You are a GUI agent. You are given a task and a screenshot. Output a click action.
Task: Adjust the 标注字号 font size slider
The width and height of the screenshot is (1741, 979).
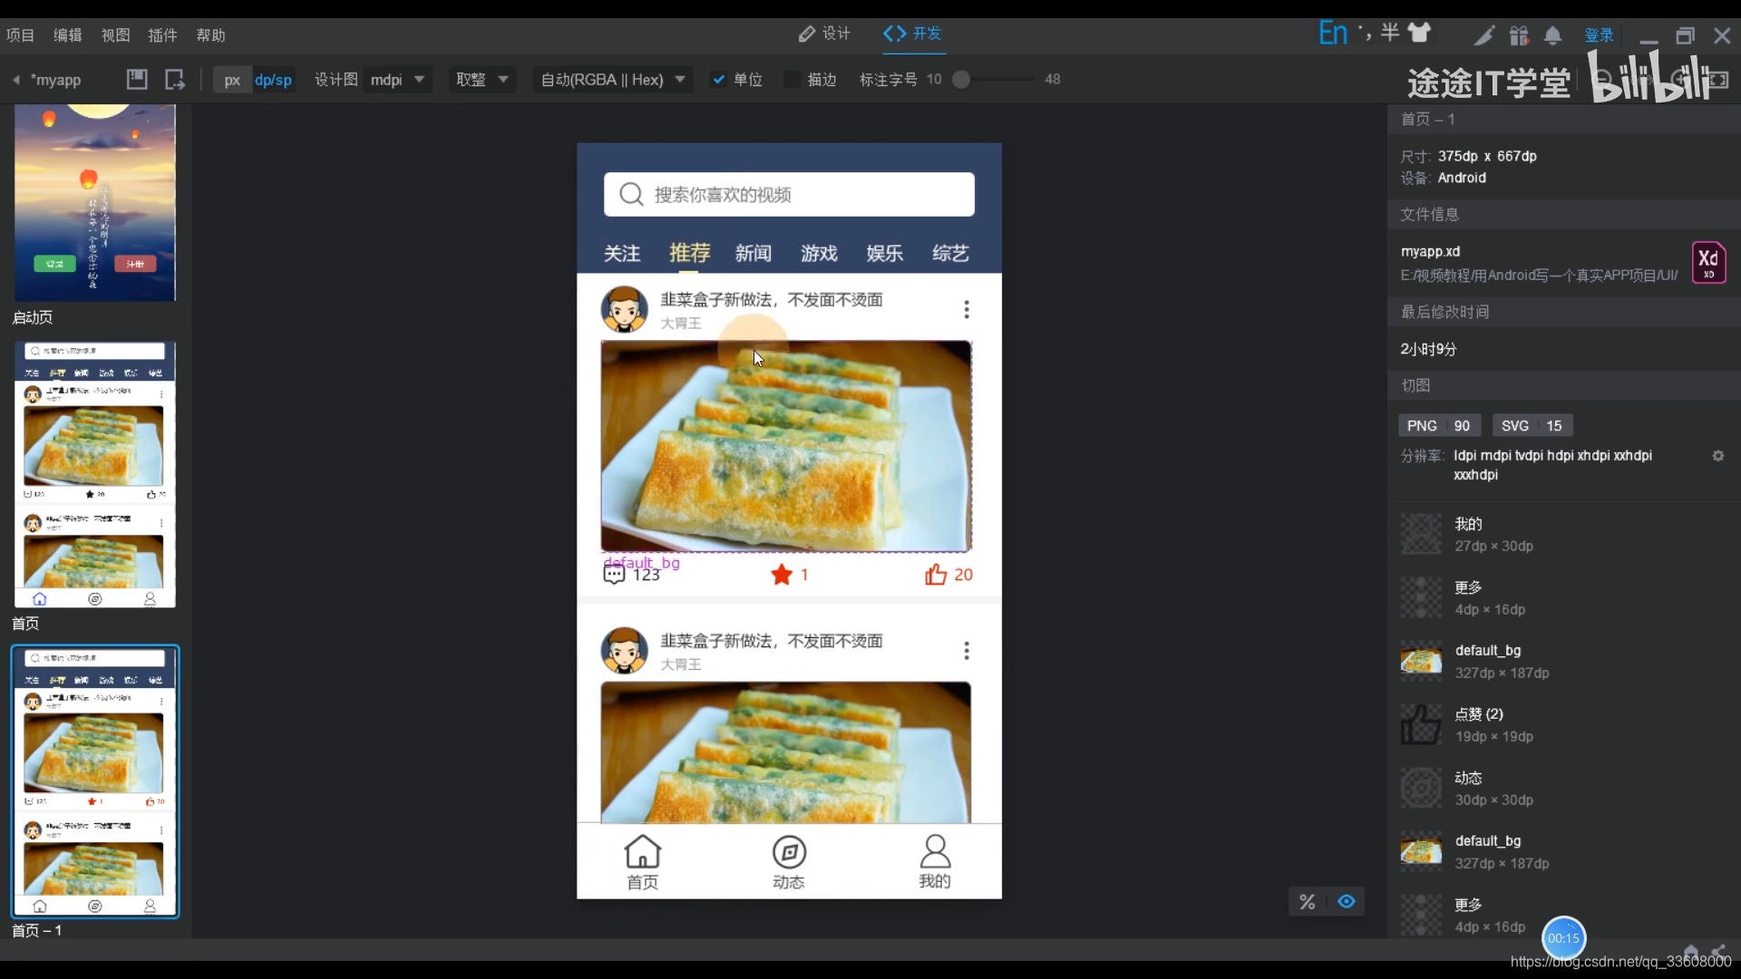962,80
